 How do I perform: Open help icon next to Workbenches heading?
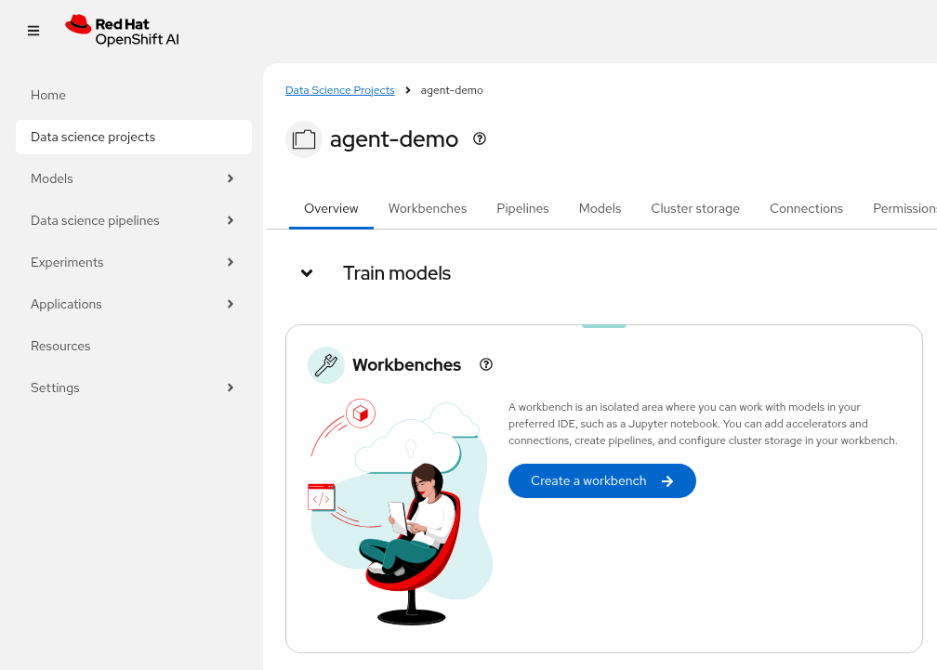click(486, 364)
